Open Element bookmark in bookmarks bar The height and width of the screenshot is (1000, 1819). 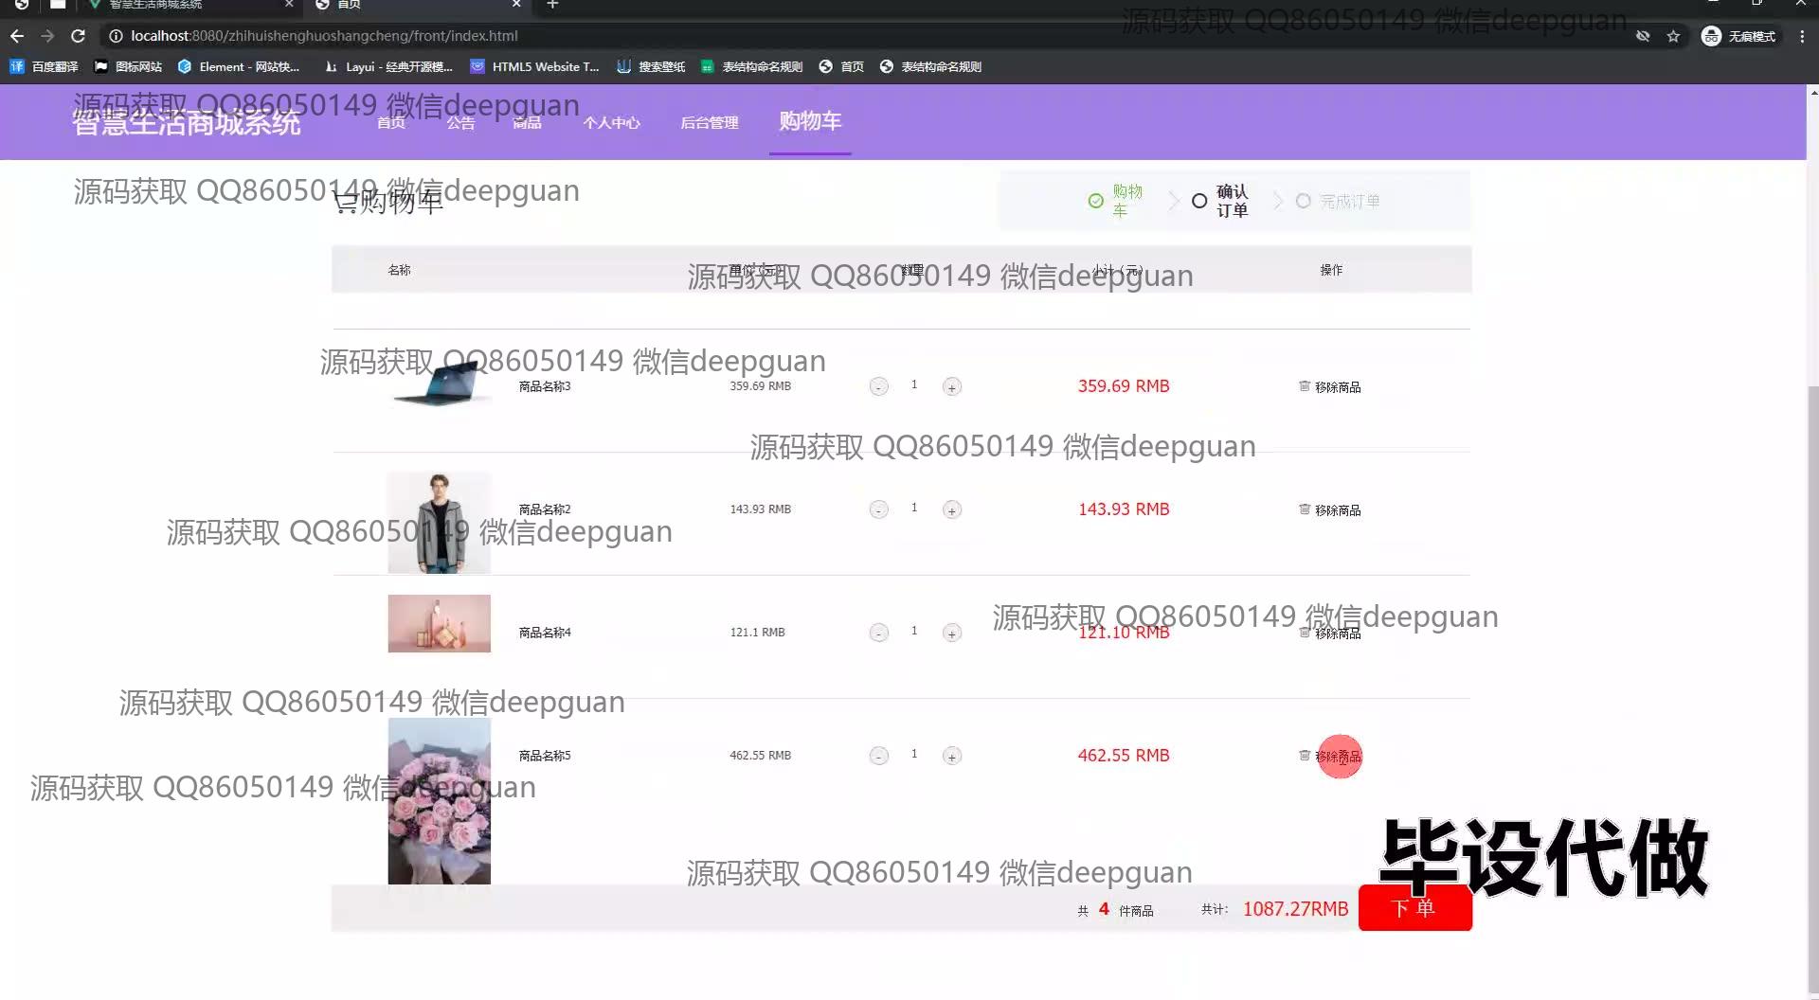(239, 66)
